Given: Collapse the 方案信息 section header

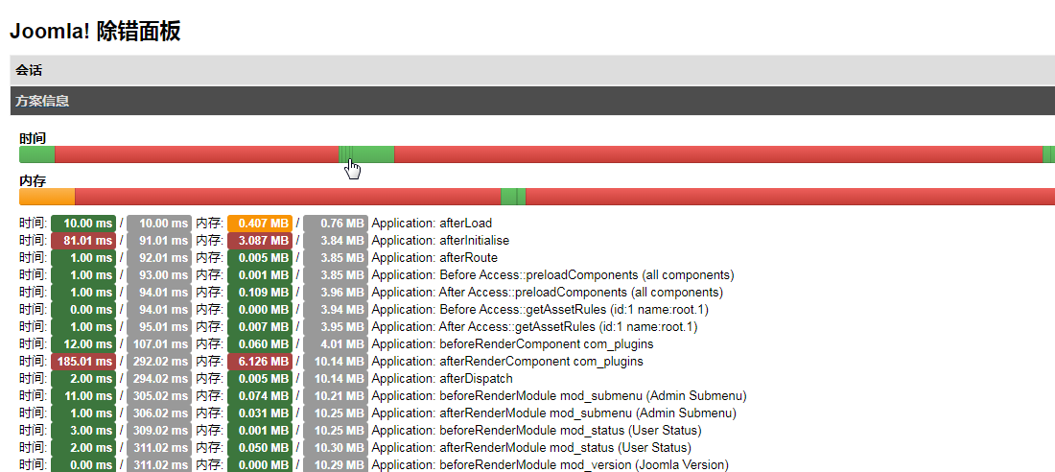Looking at the screenshot, I should [532, 101].
